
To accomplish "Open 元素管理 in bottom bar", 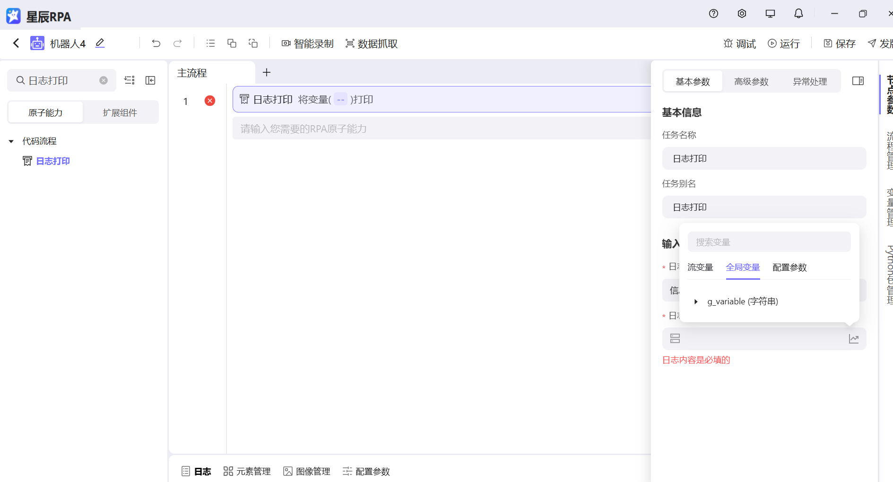I will coord(247,471).
